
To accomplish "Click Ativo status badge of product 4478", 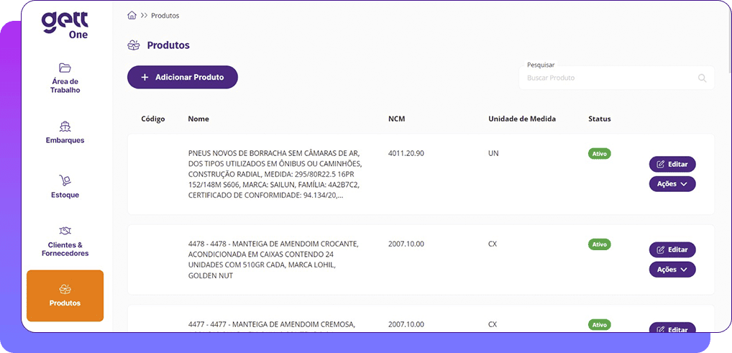I will (599, 244).
